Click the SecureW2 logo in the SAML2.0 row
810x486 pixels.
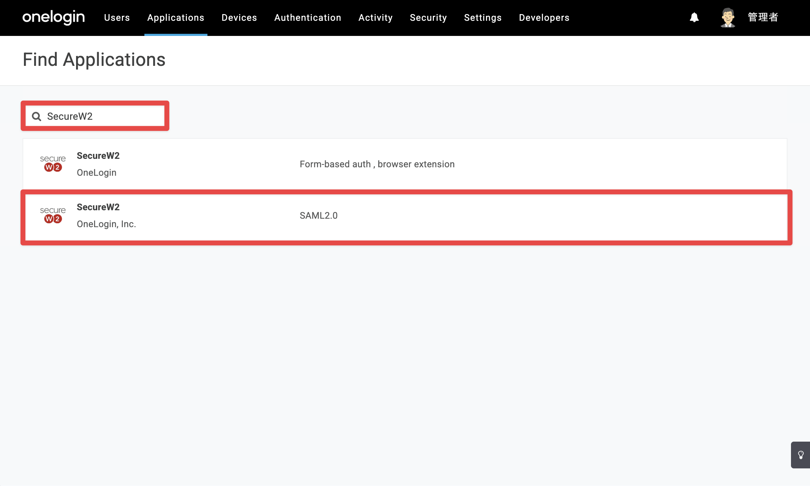(x=53, y=215)
